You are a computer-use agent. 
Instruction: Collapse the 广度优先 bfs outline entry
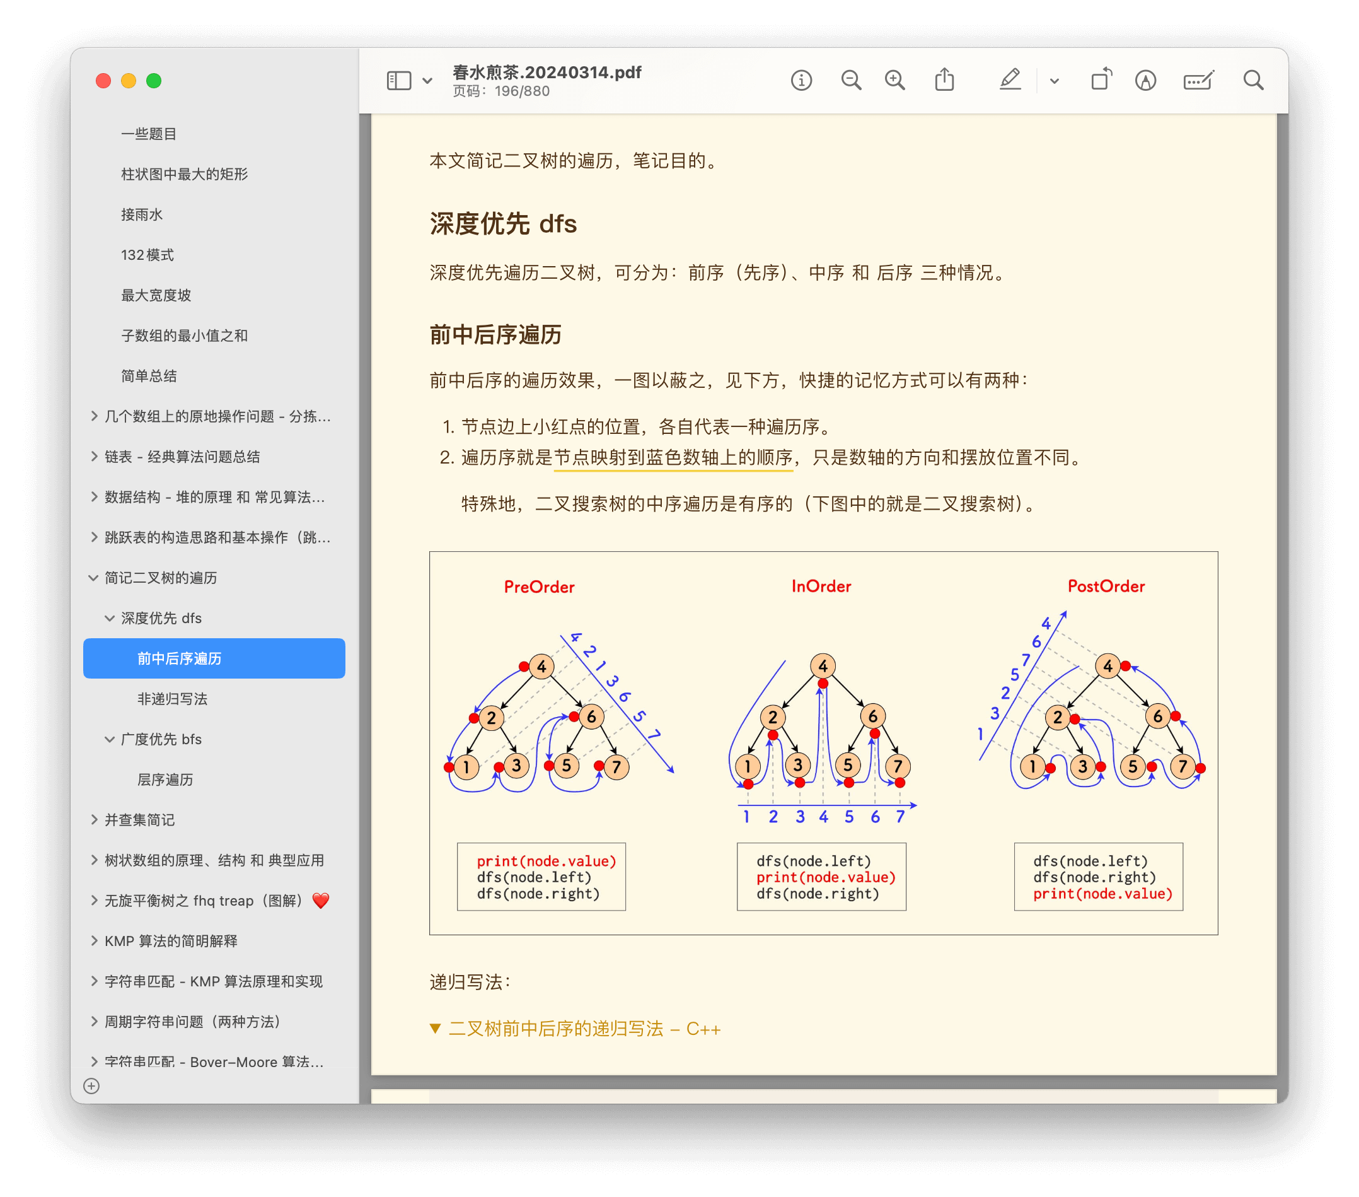tap(110, 739)
